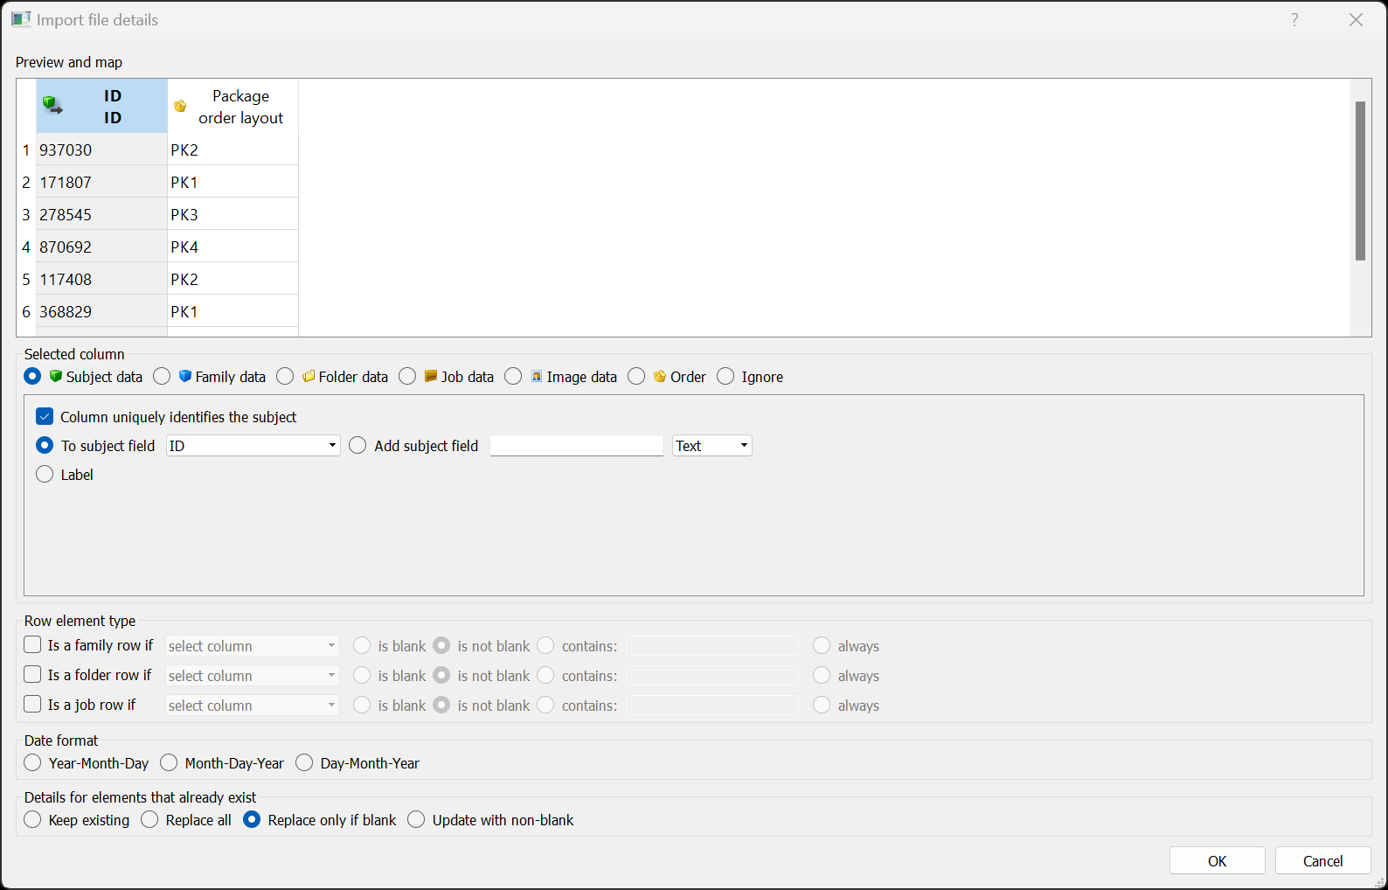Click the Import file details window icon
The height and width of the screenshot is (890, 1388).
tap(21, 19)
